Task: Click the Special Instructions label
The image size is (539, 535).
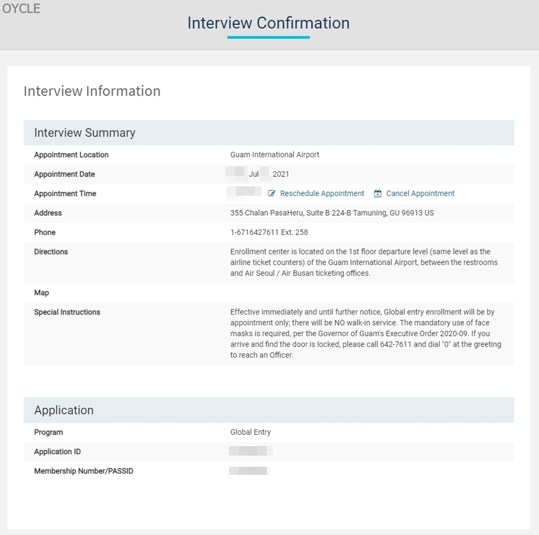Action: coord(67,312)
